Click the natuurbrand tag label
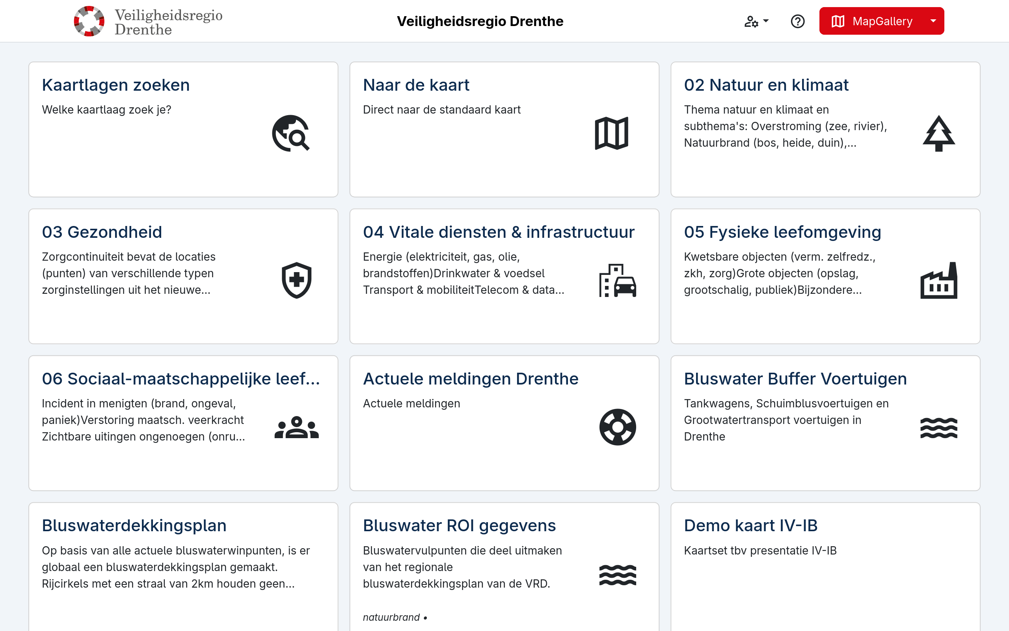1009x631 pixels. pos(391,617)
